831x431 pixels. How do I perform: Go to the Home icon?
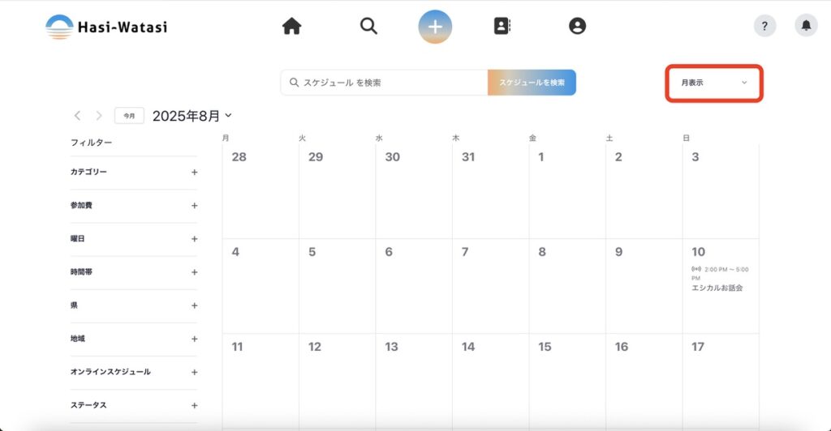291,27
